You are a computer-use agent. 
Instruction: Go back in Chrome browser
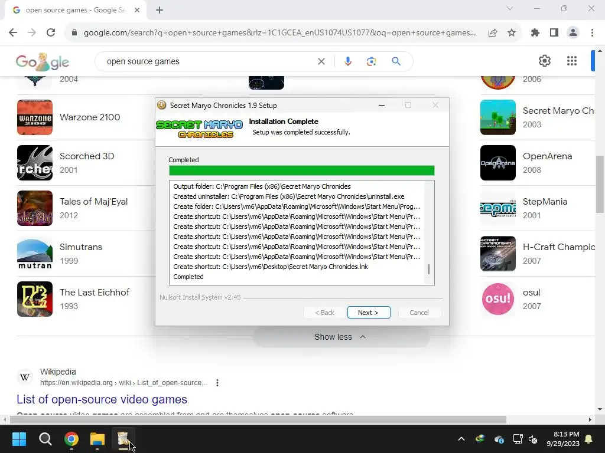tap(13, 33)
